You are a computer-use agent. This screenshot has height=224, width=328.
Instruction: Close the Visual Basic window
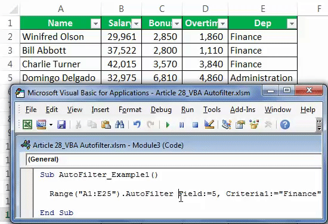309,91
